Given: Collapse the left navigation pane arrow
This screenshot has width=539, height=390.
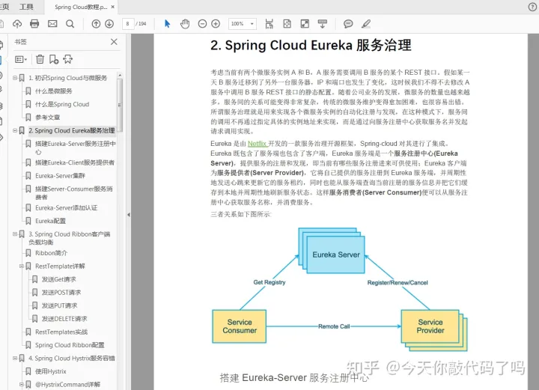Looking at the screenshot, I should [x=129, y=215].
